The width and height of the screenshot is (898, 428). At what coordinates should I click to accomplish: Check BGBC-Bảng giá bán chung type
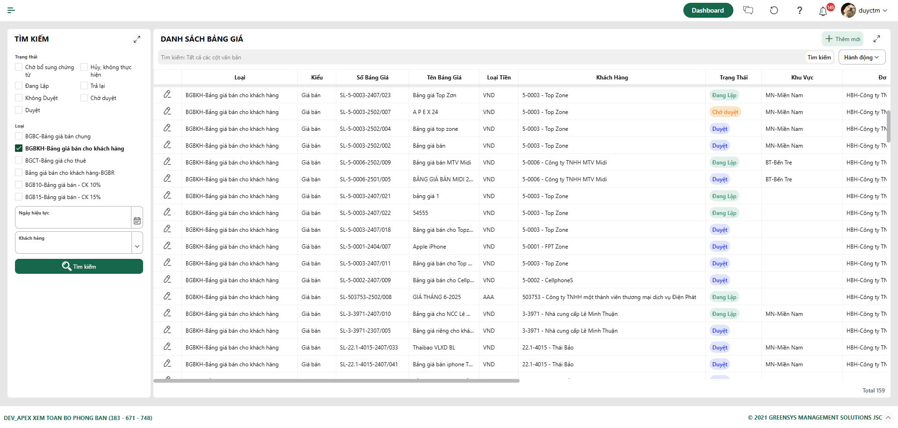[19, 136]
